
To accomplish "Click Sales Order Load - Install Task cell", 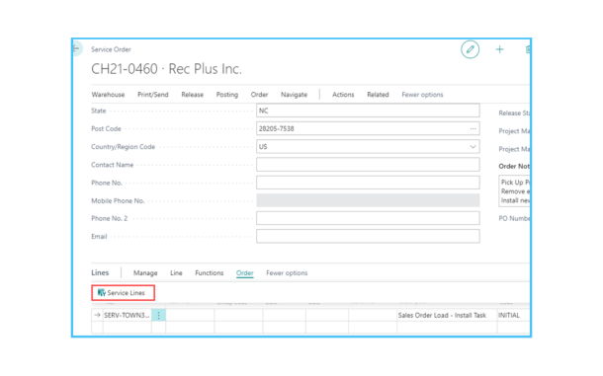I will [446, 315].
